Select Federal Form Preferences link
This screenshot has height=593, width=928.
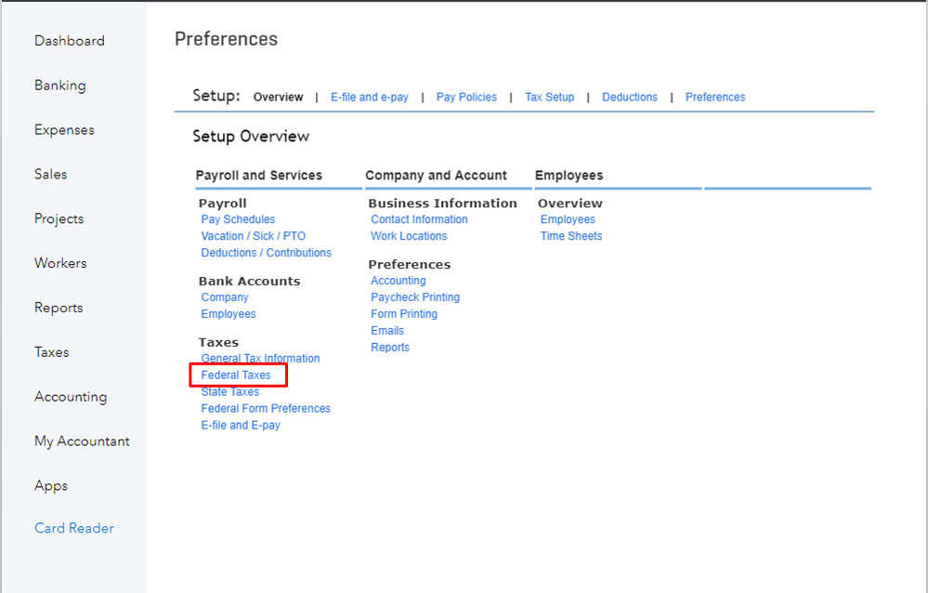[266, 409]
